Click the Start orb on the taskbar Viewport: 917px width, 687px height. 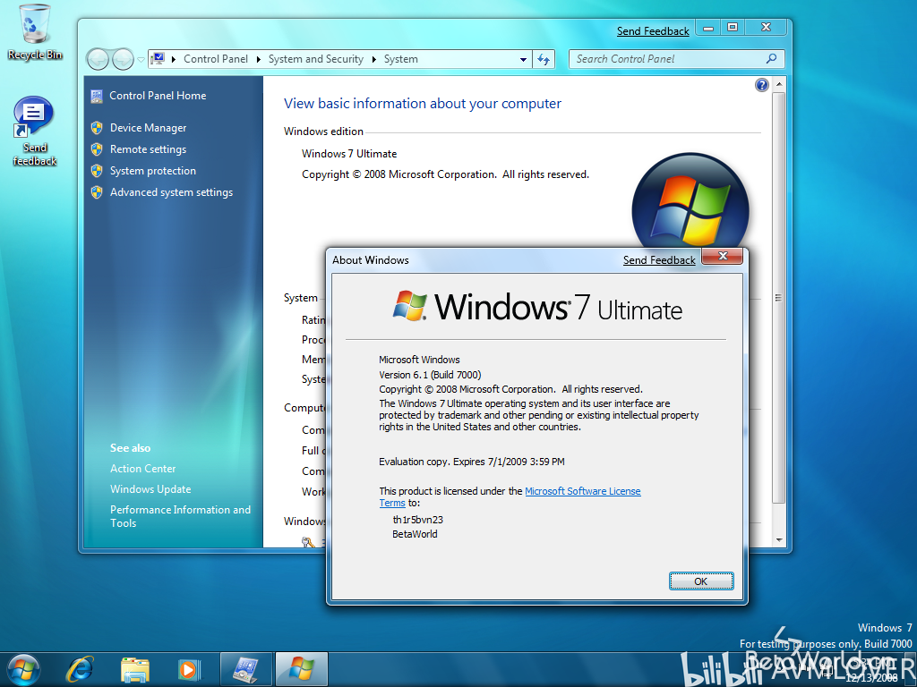[x=23, y=669]
